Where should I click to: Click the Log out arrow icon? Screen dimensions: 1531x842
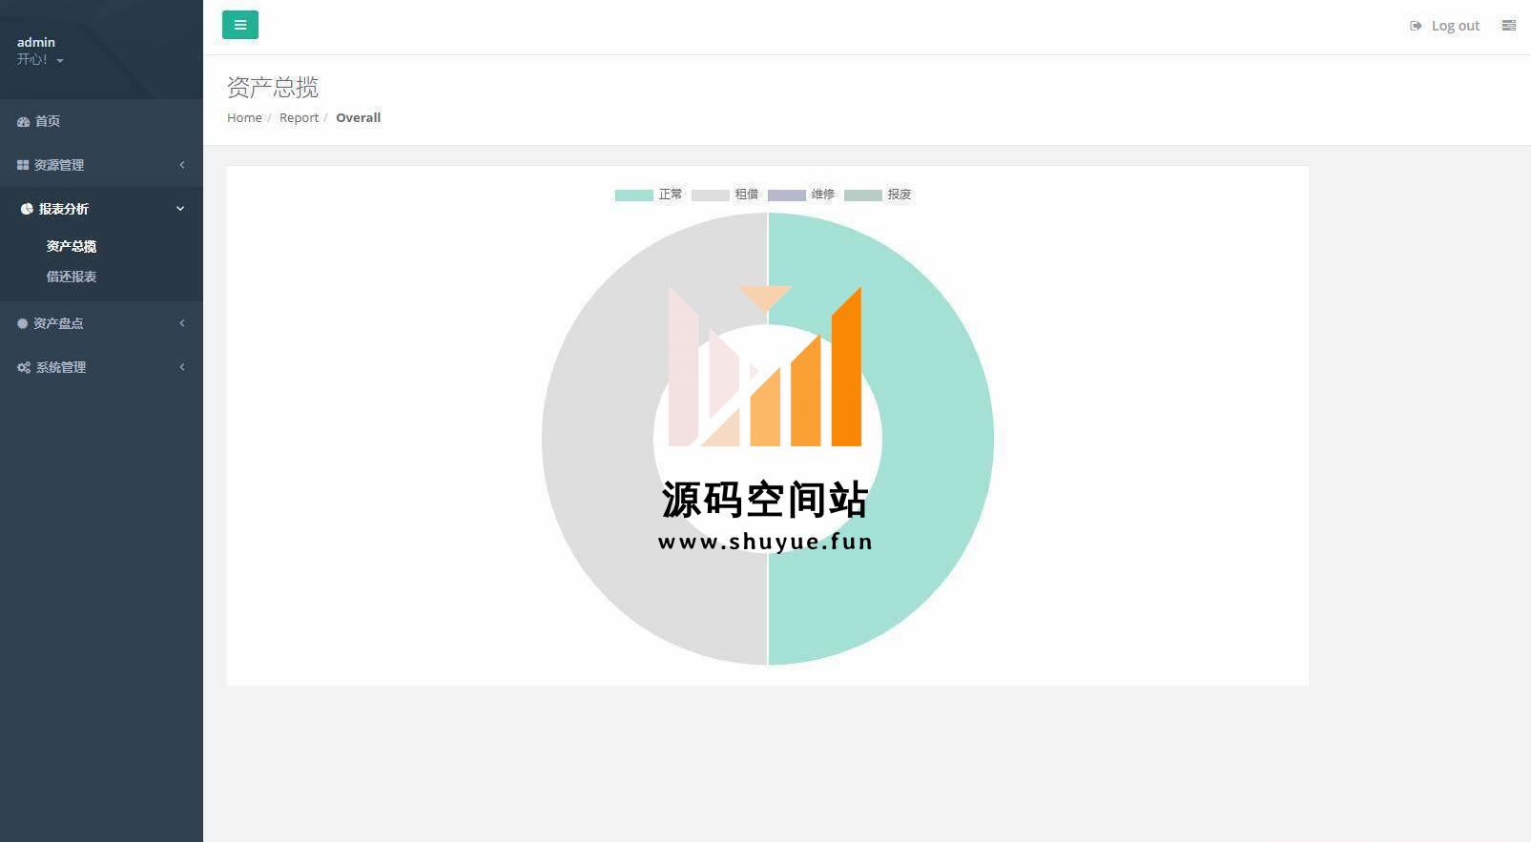[x=1416, y=26]
